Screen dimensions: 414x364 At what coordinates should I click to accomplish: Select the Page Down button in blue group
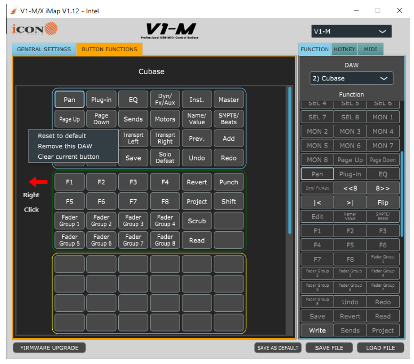101,119
